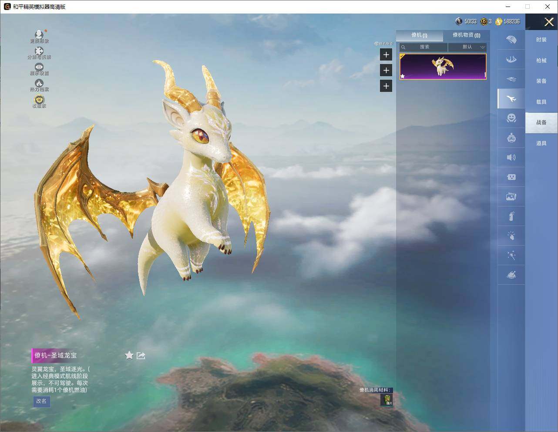Click the gold coin currency icon
This screenshot has height=432, width=558.
[x=499, y=21]
